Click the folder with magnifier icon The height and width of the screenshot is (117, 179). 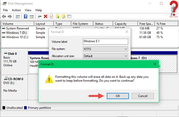pos(63,17)
